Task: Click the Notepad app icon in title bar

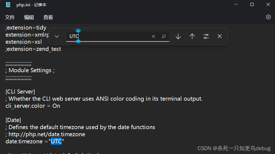Action: click(8, 5)
